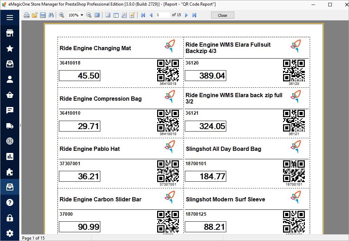
Task: Open the customers person icon
Action: point(10,79)
